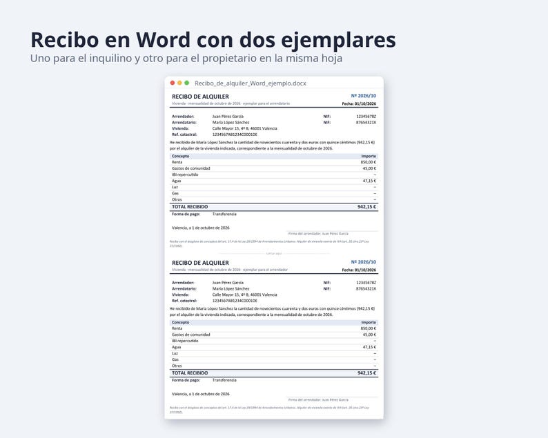
Task: Click the yellow minimize dot of the docx window
Action: click(179, 83)
